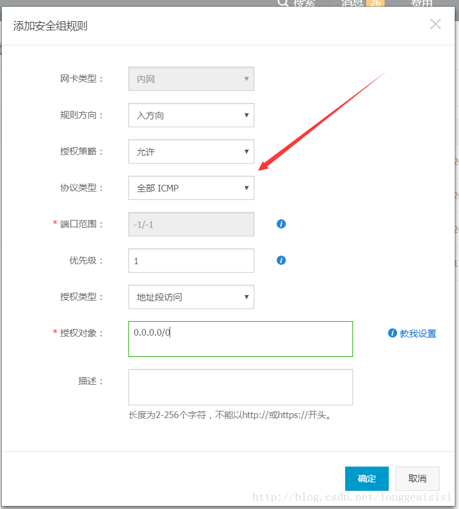Open the 网卡类型 dropdown

(x=191, y=79)
